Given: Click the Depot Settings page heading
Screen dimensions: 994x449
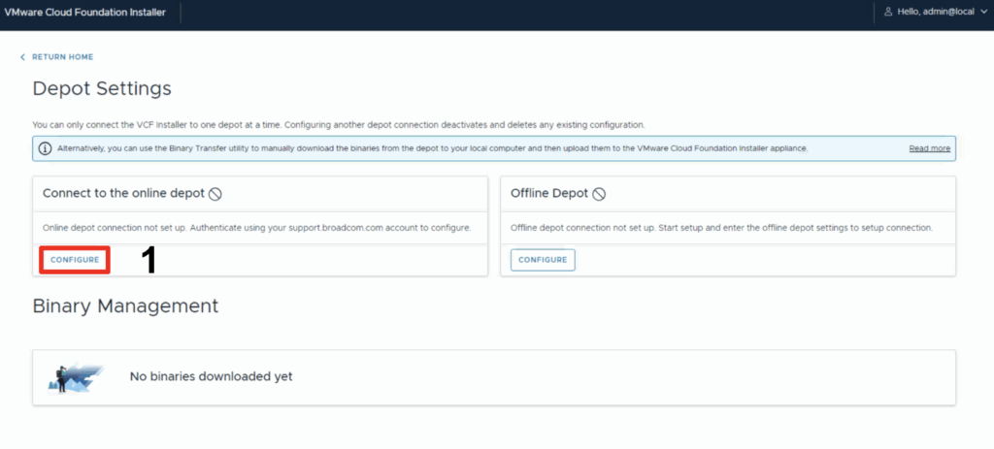Looking at the screenshot, I should (102, 88).
